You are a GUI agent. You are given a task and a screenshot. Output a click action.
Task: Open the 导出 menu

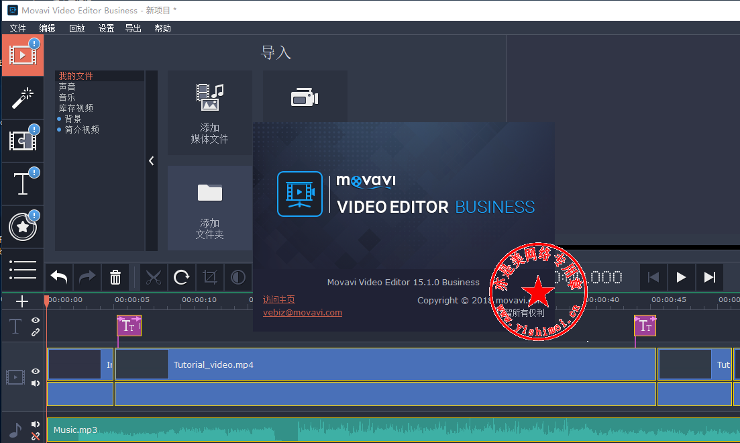pyautogui.click(x=133, y=28)
